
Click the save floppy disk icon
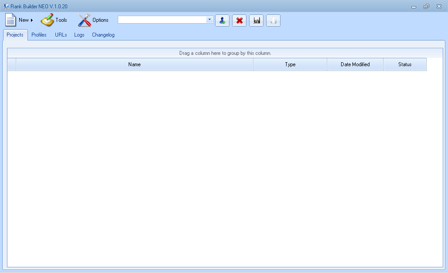pos(256,20)
